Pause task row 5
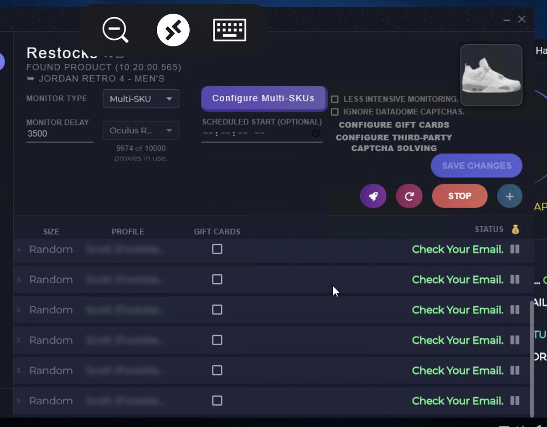Image resolution: width=547 pixels, height=427 pixels. coord(515,280)
